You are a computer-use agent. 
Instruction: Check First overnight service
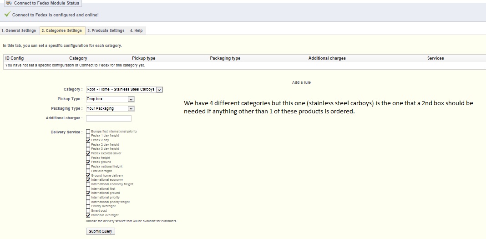pyautogui.click(x=88, y=171)
